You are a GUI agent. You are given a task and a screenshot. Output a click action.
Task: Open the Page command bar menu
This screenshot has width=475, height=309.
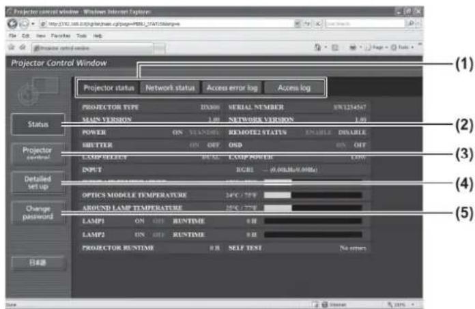(377, 47)
